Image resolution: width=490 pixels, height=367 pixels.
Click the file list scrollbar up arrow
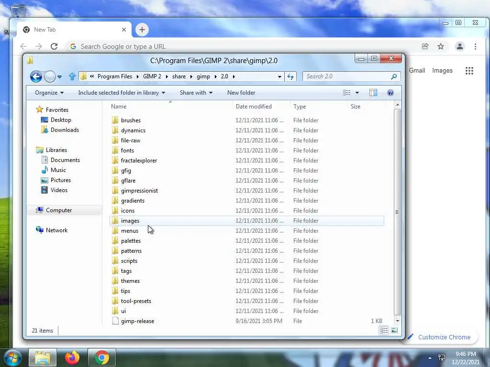tap(397, 105)
